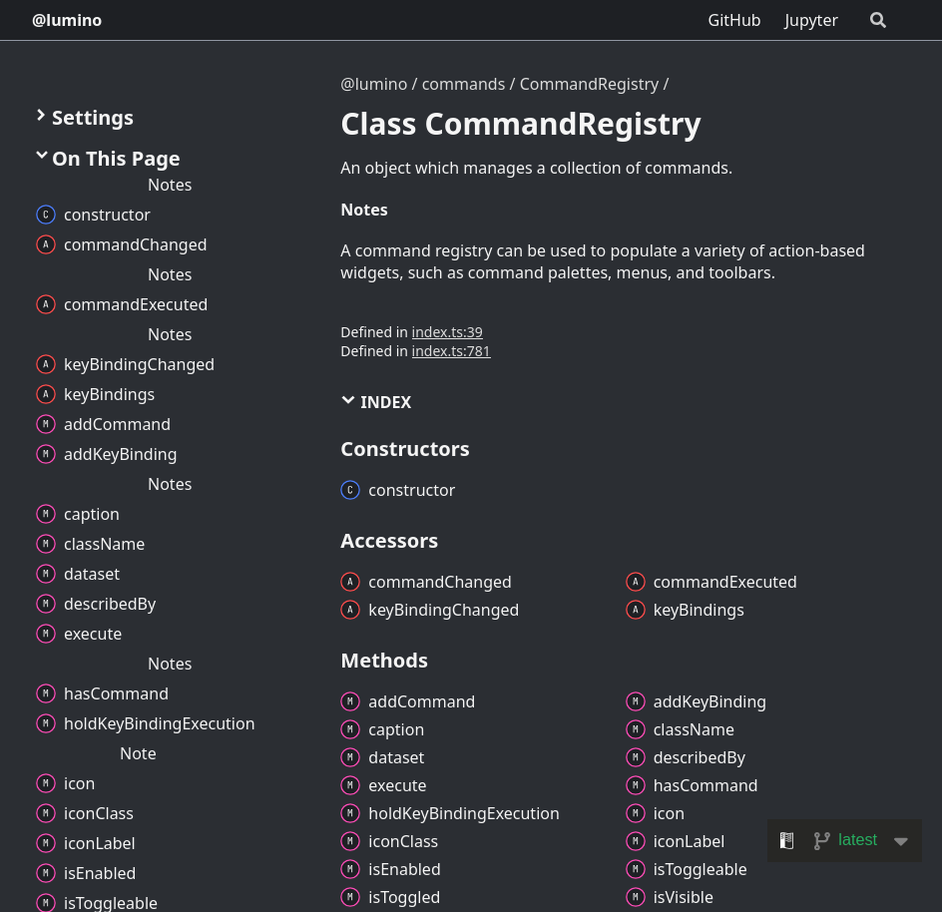Click the CommandRegistry breadcrumb
Screen dimensions: 942x912
tap(589, 84)
